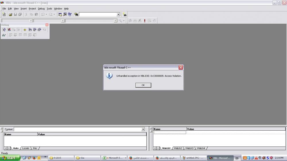Click the Find text combo box field
Image resolution: width=287 pixels, height=161 pixels.
pos(98,14)
